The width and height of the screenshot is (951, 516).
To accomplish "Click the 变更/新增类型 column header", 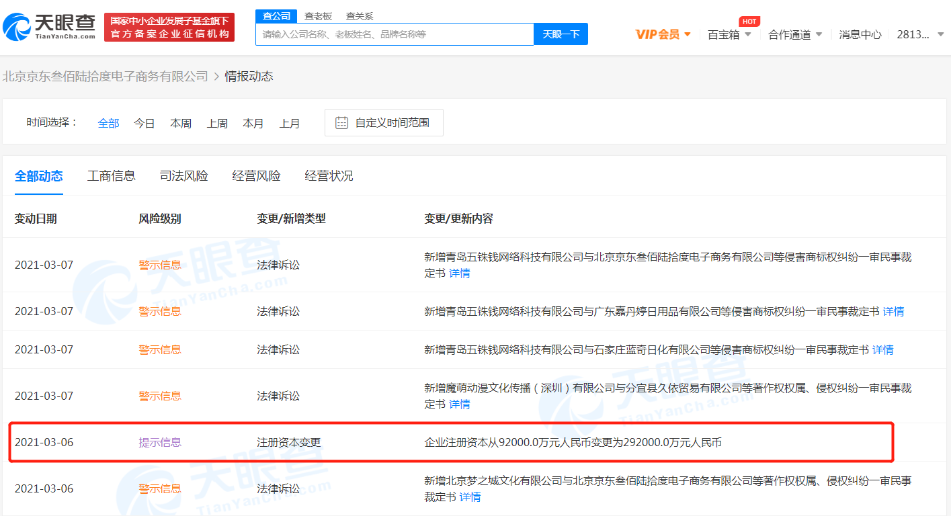I will click(x=291, y=218).
